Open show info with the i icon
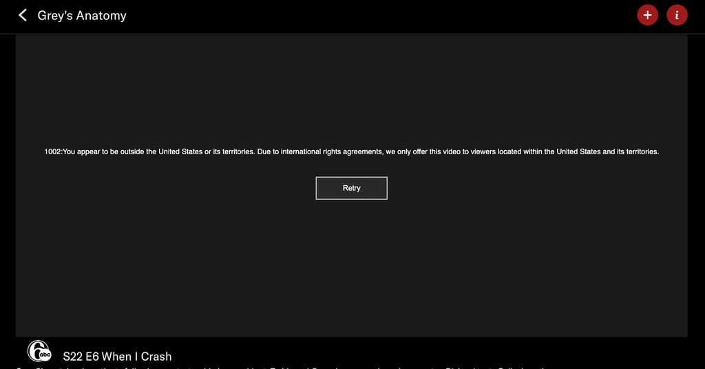Image resolution: width=705 pixels, height=369 pixels. (677, 15)
